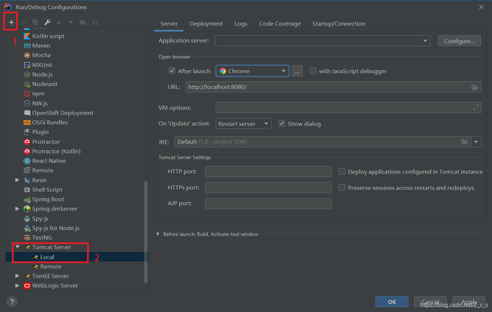Enable with JavaScript debugger checkbox

point(313,71)
